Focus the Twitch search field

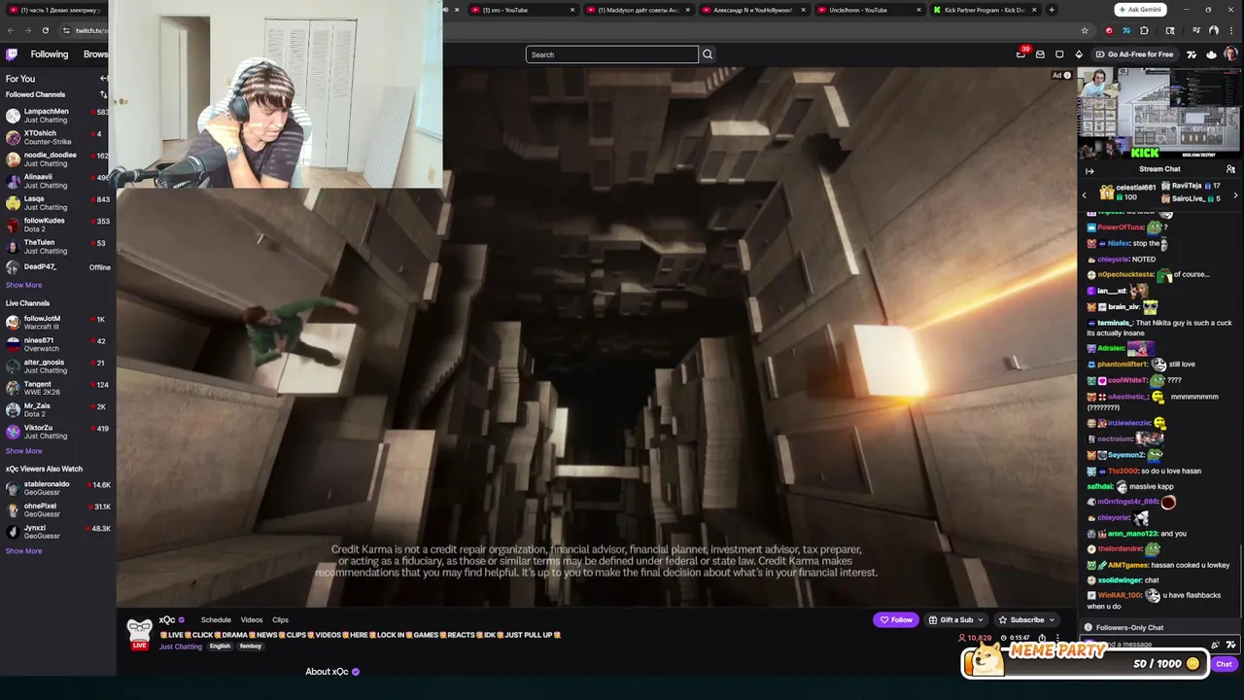tap(612, 54)
